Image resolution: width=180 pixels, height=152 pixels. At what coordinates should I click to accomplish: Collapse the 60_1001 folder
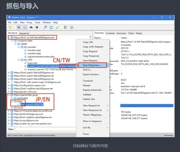coord(19,60)
